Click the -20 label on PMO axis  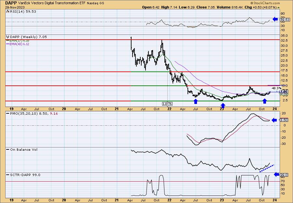tap(283, 138)
